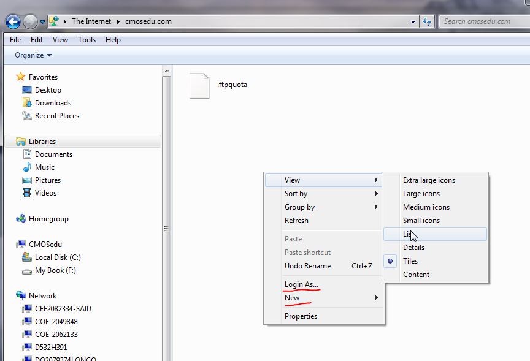The width and height of the screenshot is (530, 361).
Task: Click Properties in the context menu
Action: (301, 316)
